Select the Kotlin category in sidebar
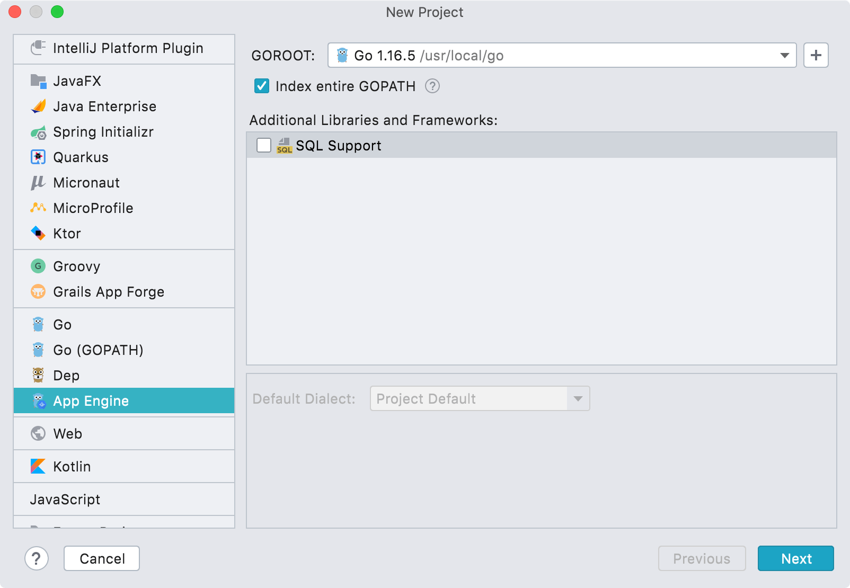Viewport: 850px width, 588px height. (72, 466)
